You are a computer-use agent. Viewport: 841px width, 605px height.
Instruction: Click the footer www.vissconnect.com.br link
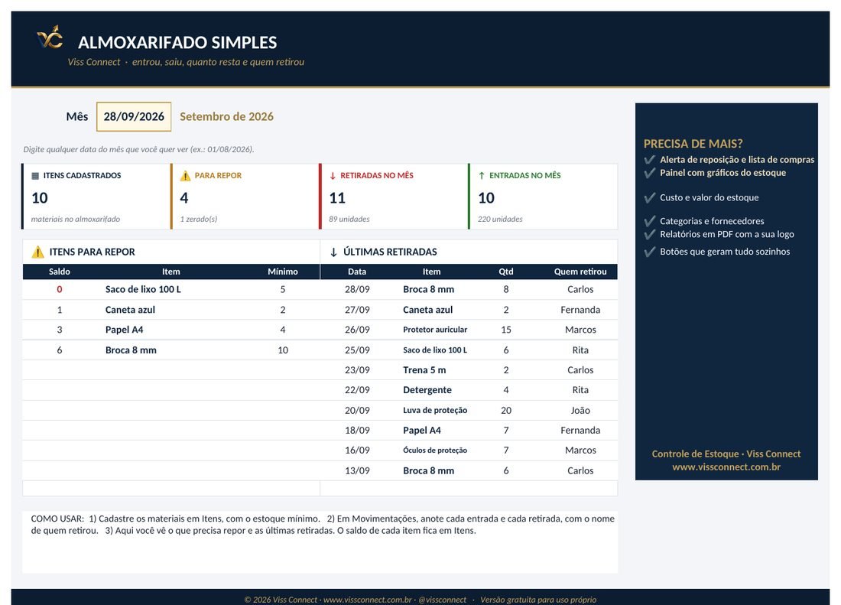pos(368,600)
